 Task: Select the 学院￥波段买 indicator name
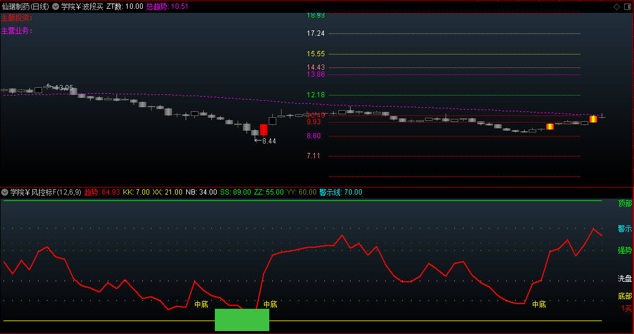pos(82,6)
